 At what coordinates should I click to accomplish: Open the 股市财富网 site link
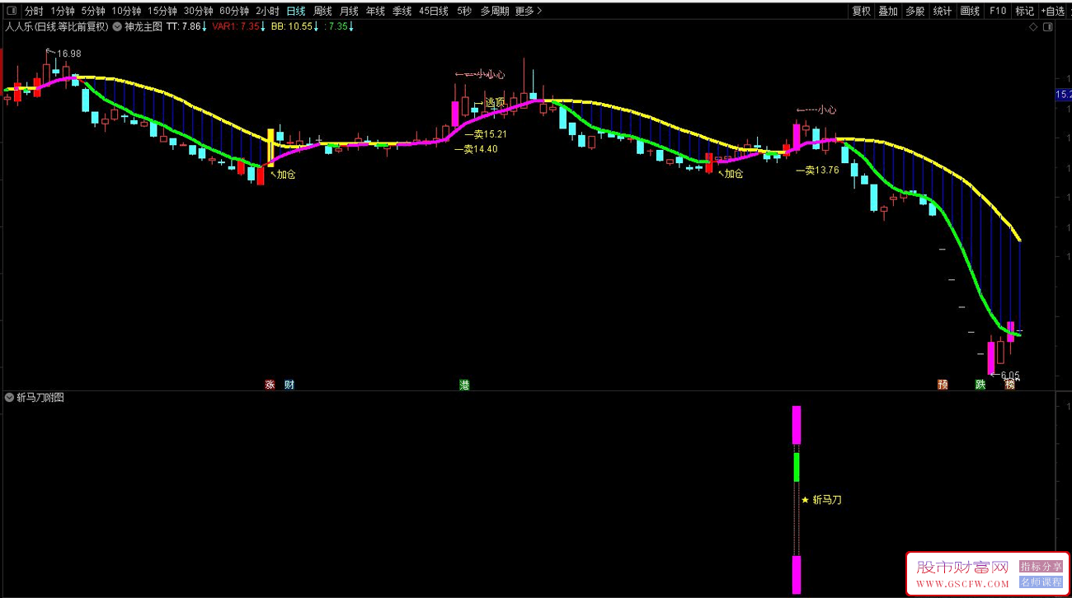[x=963, y=568]
